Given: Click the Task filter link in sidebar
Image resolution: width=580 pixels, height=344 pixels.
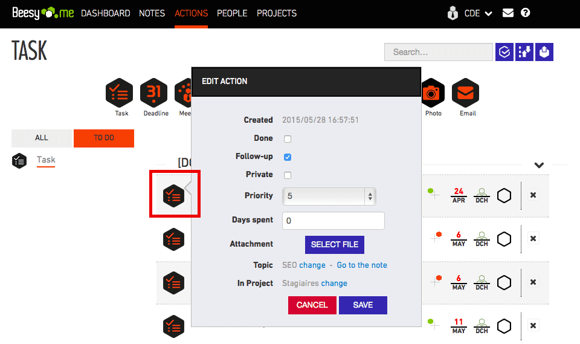Looking at the screenshot, I should point(46,160).
